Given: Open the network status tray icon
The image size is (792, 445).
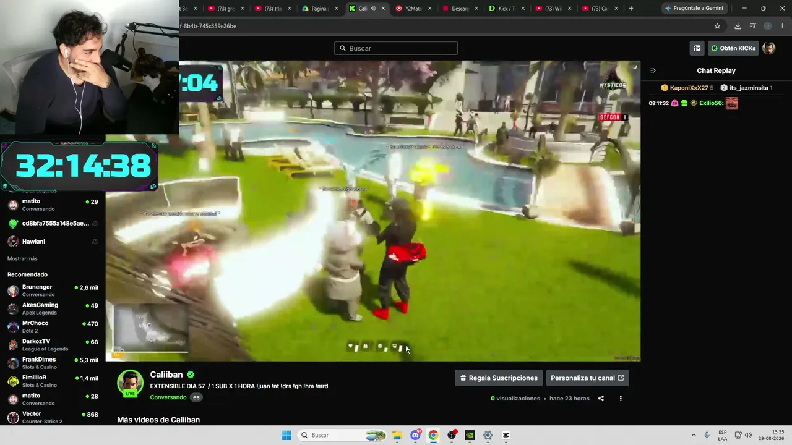Looking at the screenshot, I should 738,435.
